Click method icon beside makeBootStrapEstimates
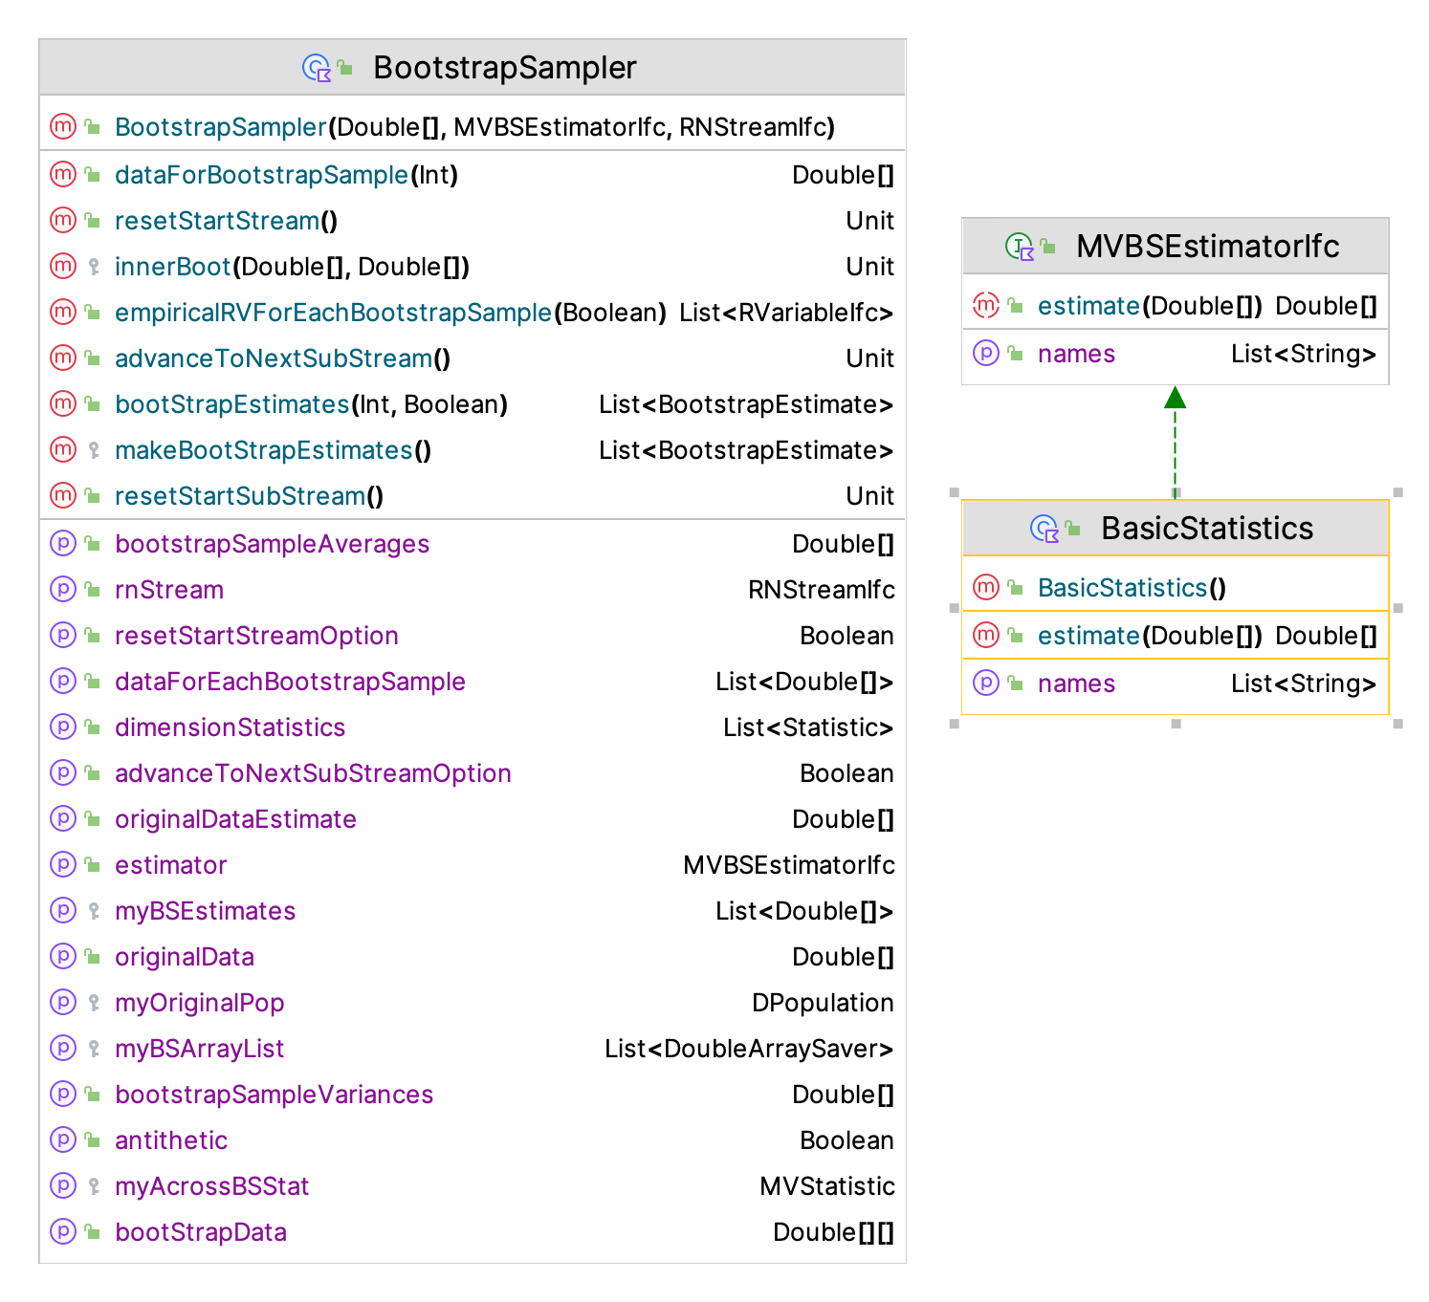The image size is (1429, 1302). (x=63, y=450)
